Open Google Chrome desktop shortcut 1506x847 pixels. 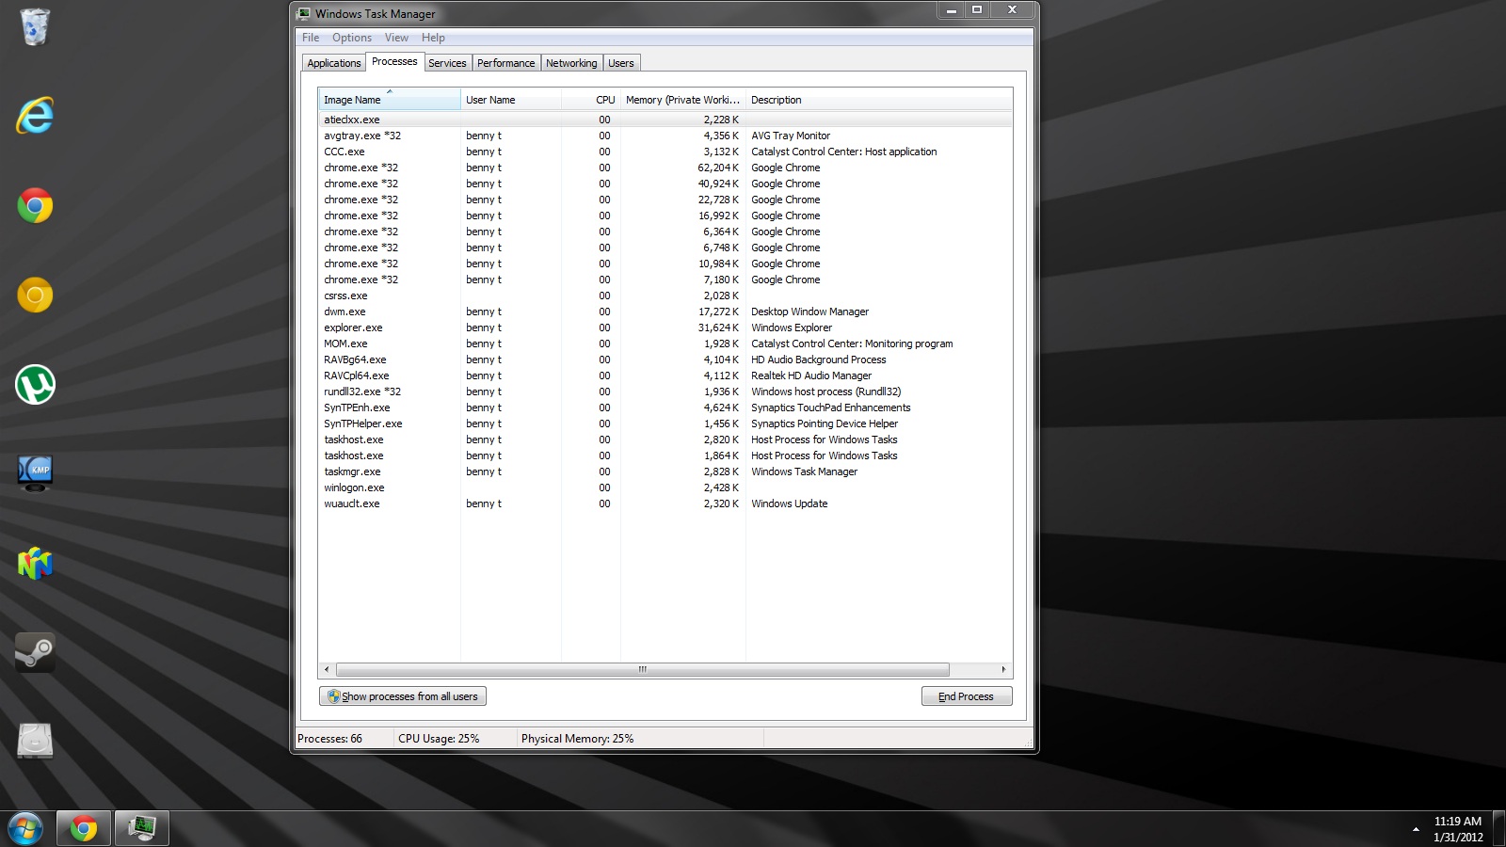click(x=35, y=205)
